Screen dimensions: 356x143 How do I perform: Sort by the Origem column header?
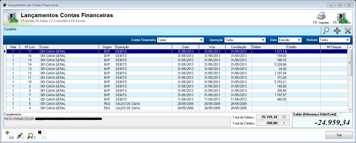[x=107, y=47]
